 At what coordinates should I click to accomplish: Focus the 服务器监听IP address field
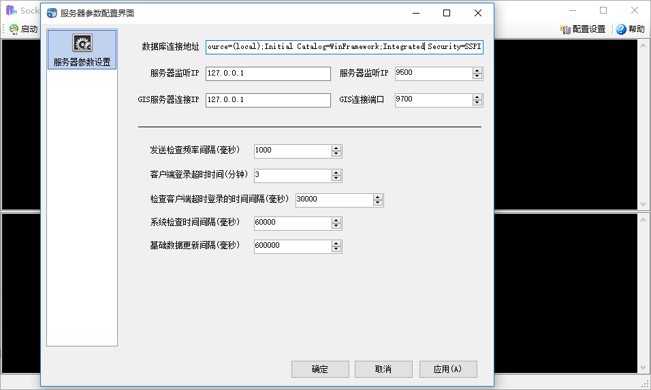point(268,74)
